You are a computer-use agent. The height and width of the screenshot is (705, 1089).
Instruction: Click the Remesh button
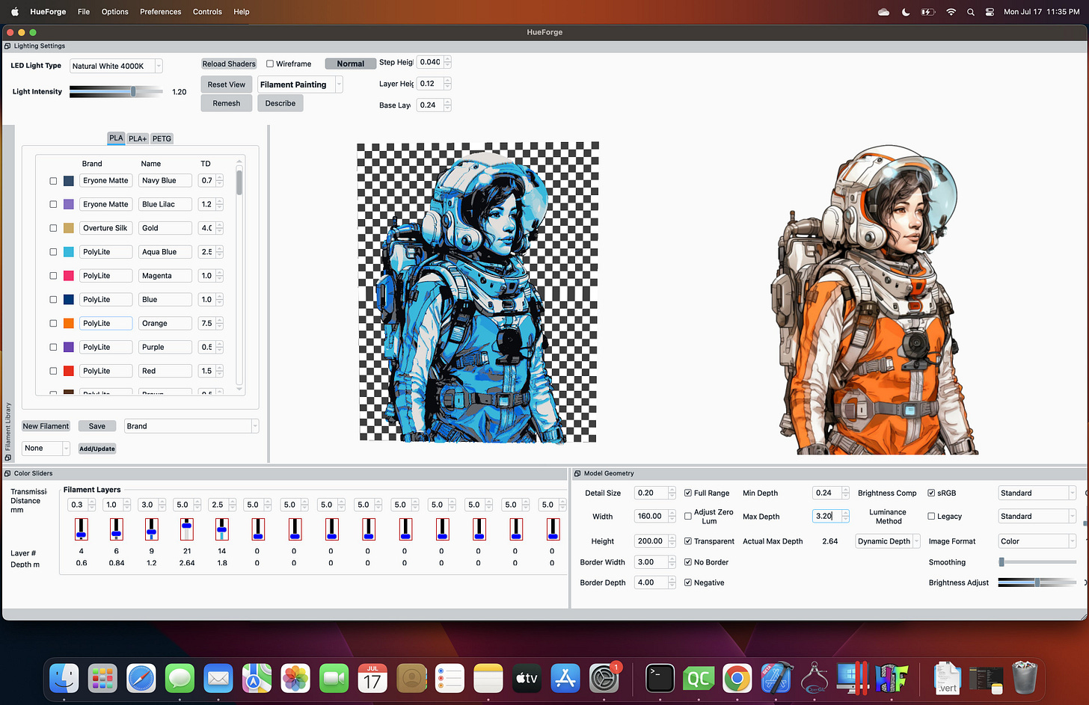(227, 103)
